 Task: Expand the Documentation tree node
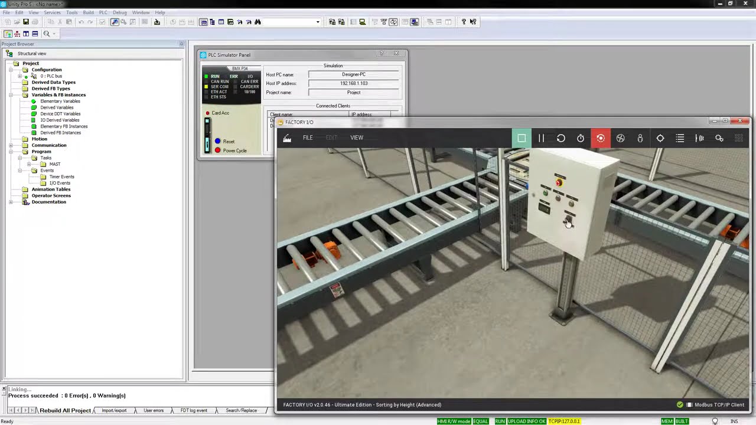click(11, 202)
